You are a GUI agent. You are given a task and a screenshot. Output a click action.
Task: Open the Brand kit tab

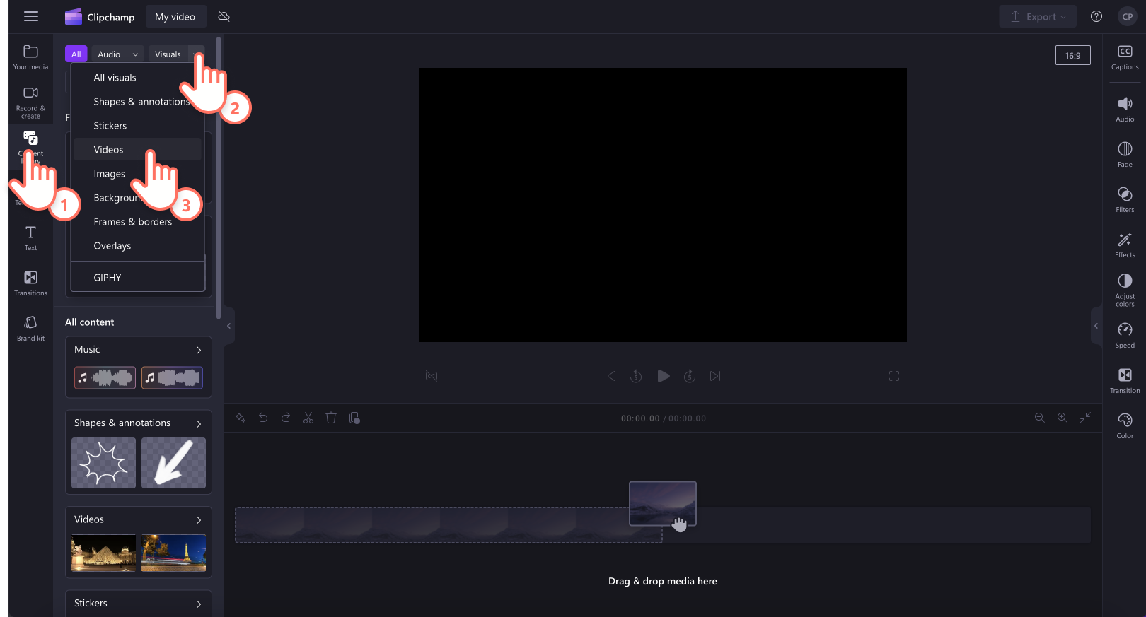(x=30, y=329)
